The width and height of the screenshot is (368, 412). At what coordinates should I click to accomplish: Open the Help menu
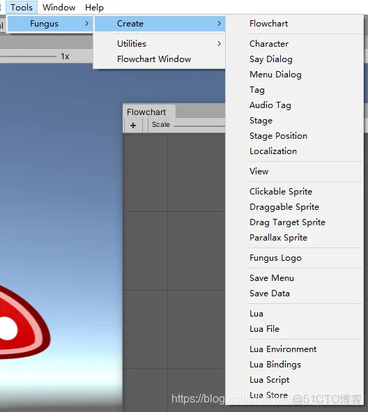point(94,8)
